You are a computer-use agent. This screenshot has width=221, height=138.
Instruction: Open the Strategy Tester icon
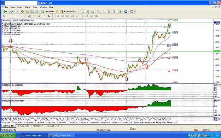point(37,11)
